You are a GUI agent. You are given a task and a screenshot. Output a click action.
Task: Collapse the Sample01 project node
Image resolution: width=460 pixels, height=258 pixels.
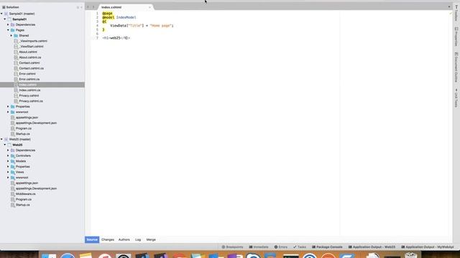pyautogui.click(x=5, y=19)
